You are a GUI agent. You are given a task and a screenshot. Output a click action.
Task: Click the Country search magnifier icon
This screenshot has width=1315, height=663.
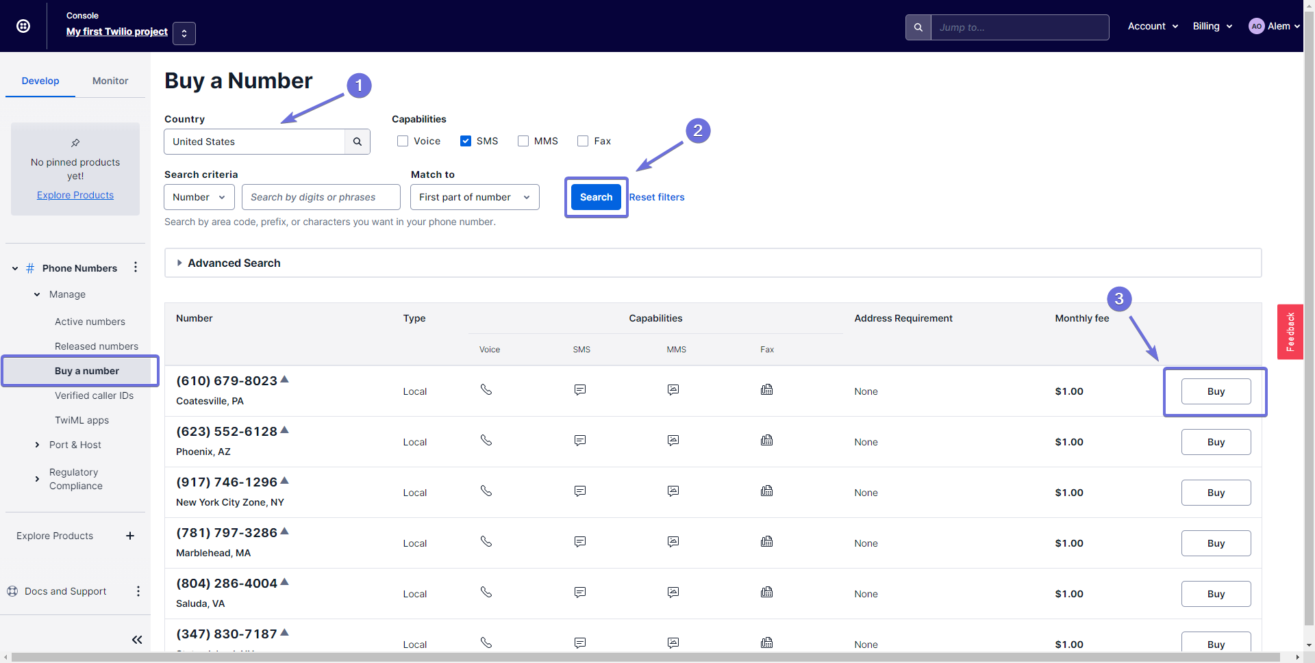click(358, 142)
